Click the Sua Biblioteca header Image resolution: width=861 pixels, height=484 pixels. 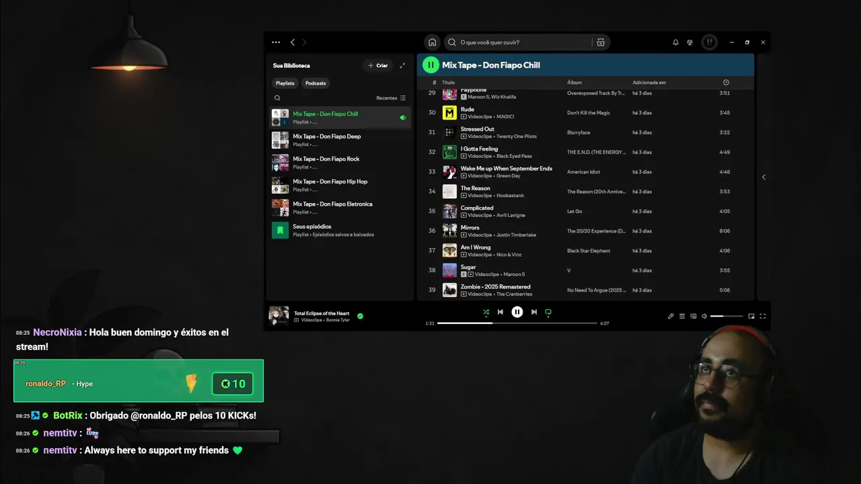291,65
